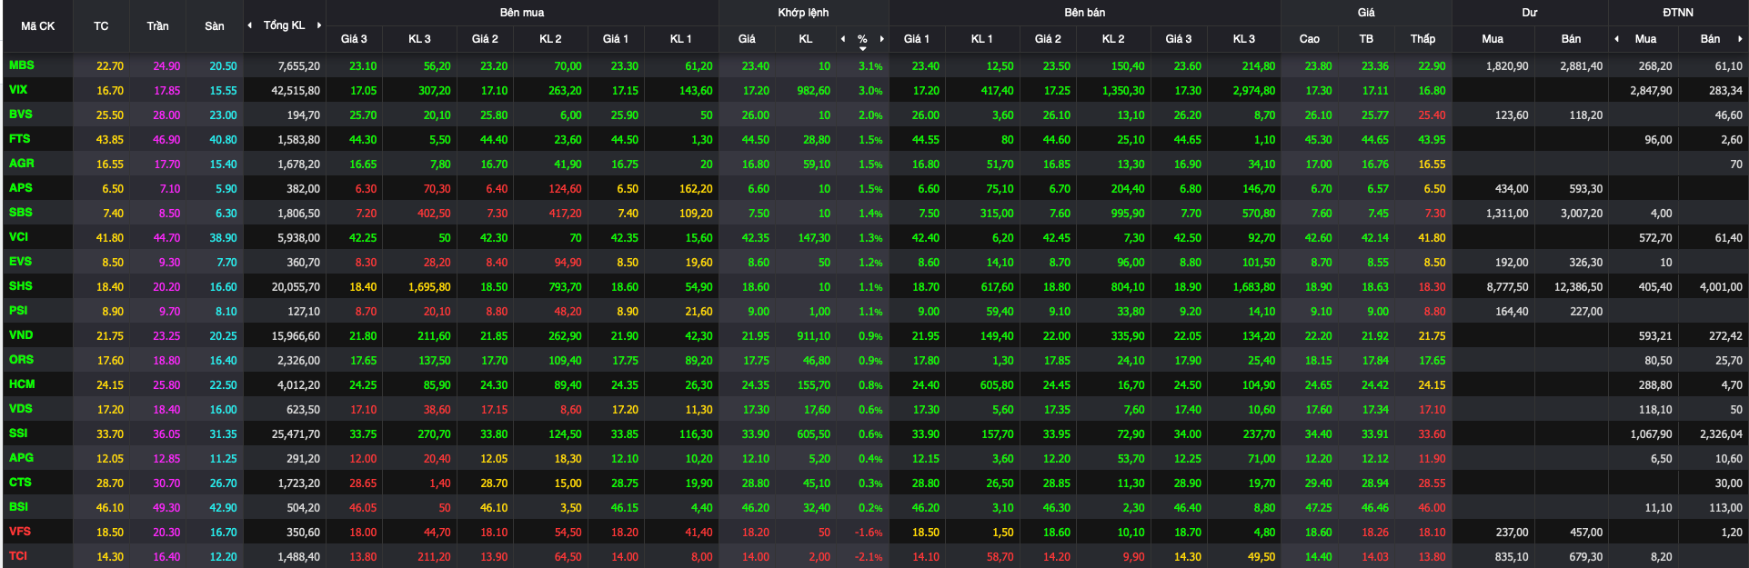This screenshot has height=568, width=1749.
Task: Select the VND ticker
Action: (21, 335)
